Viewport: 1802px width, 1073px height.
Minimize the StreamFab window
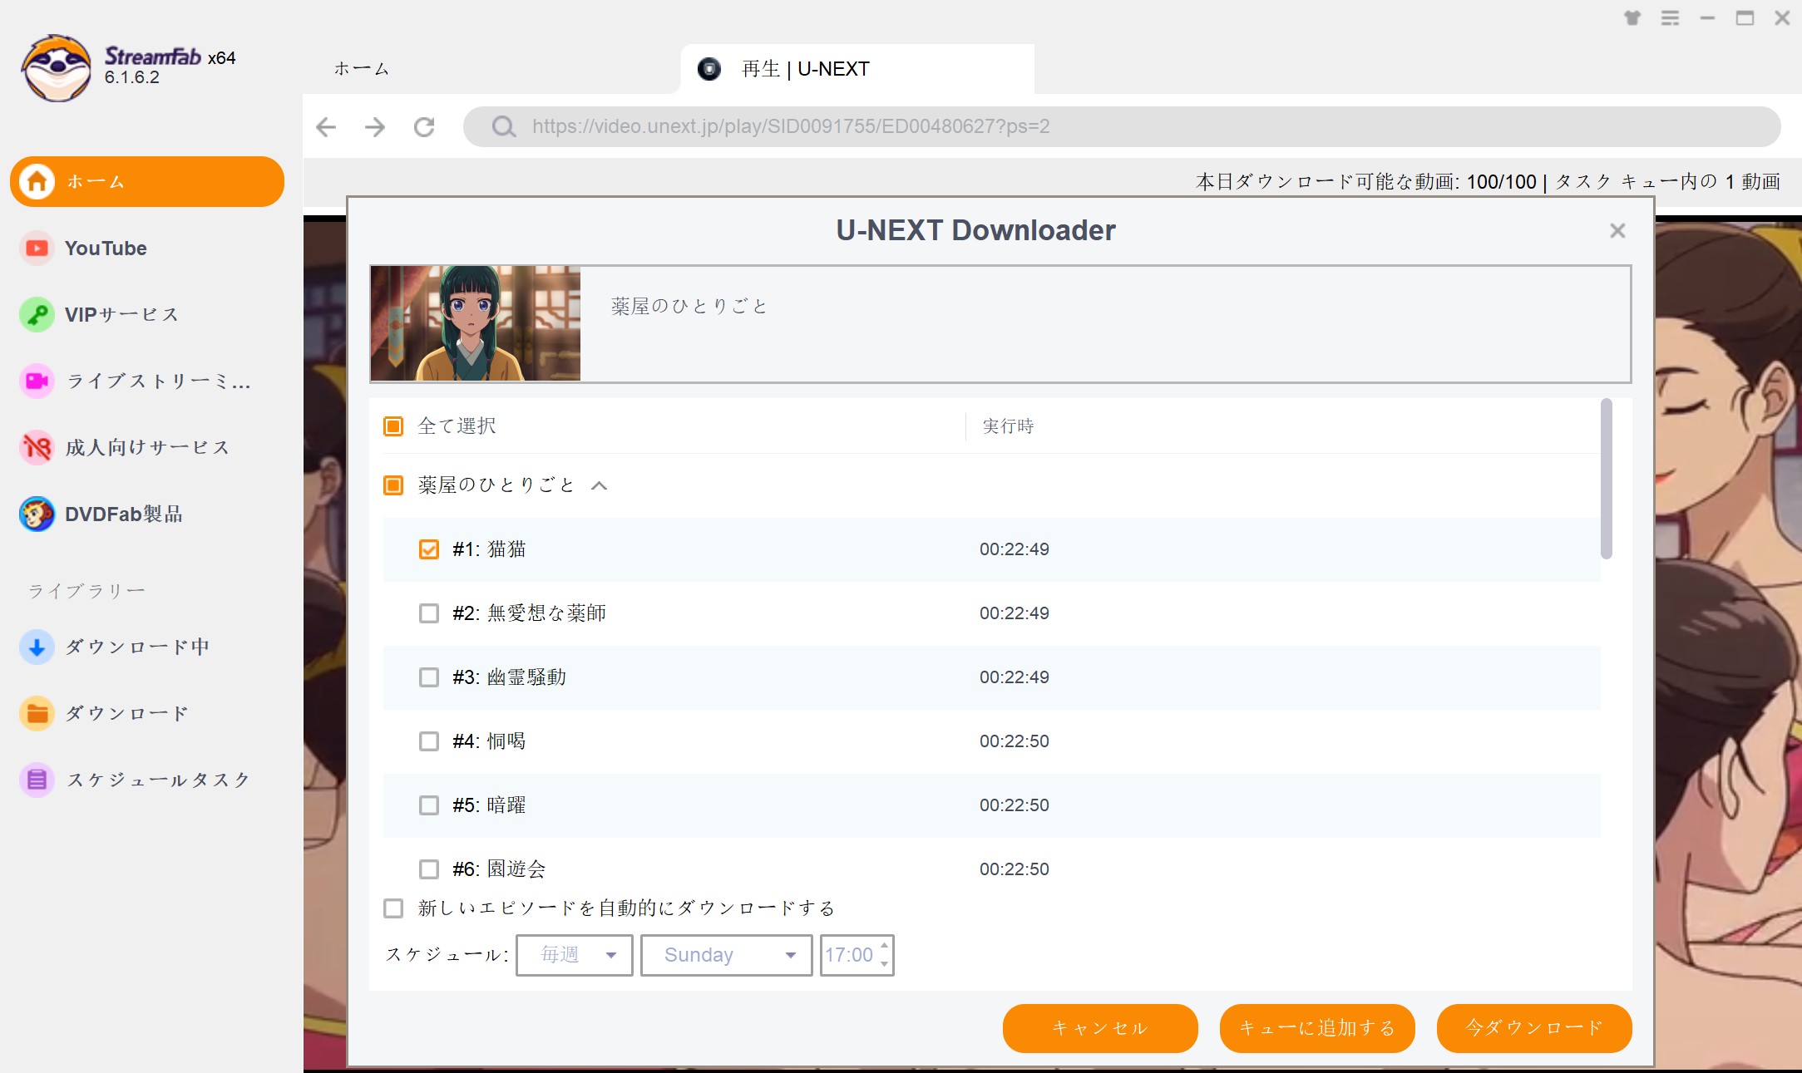(x=1707, y=17)
